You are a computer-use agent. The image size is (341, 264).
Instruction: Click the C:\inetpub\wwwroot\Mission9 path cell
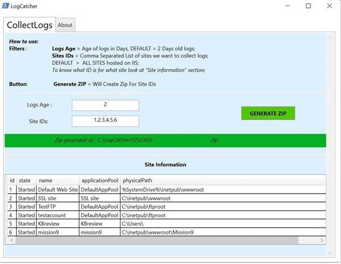click(x=223, y=232)
